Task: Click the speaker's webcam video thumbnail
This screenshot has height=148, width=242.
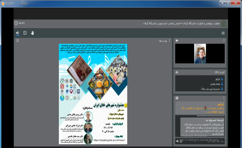Action: click(200, 54)
